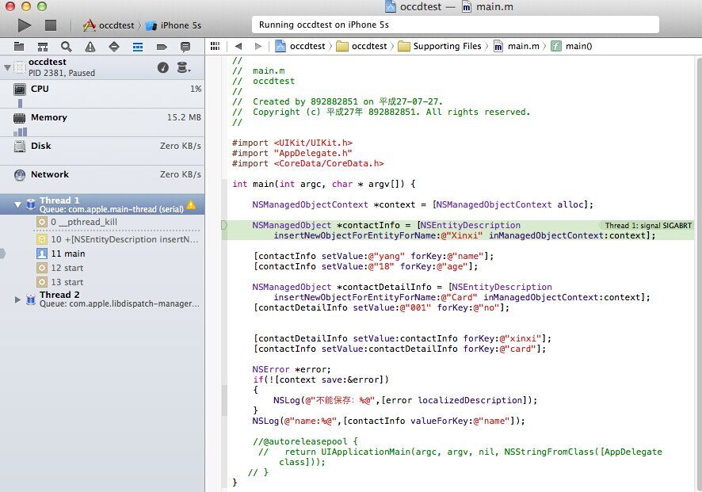Click NSManagedObjectContext *context code line

coord(422,204)
